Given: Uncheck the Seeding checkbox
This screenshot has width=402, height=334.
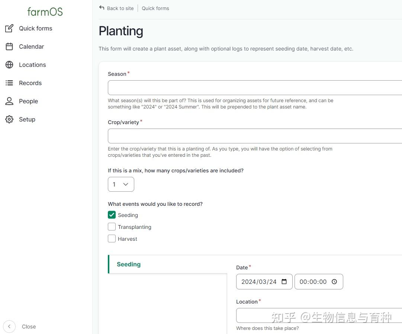Looking at the screenshot, I should point(112,215).
